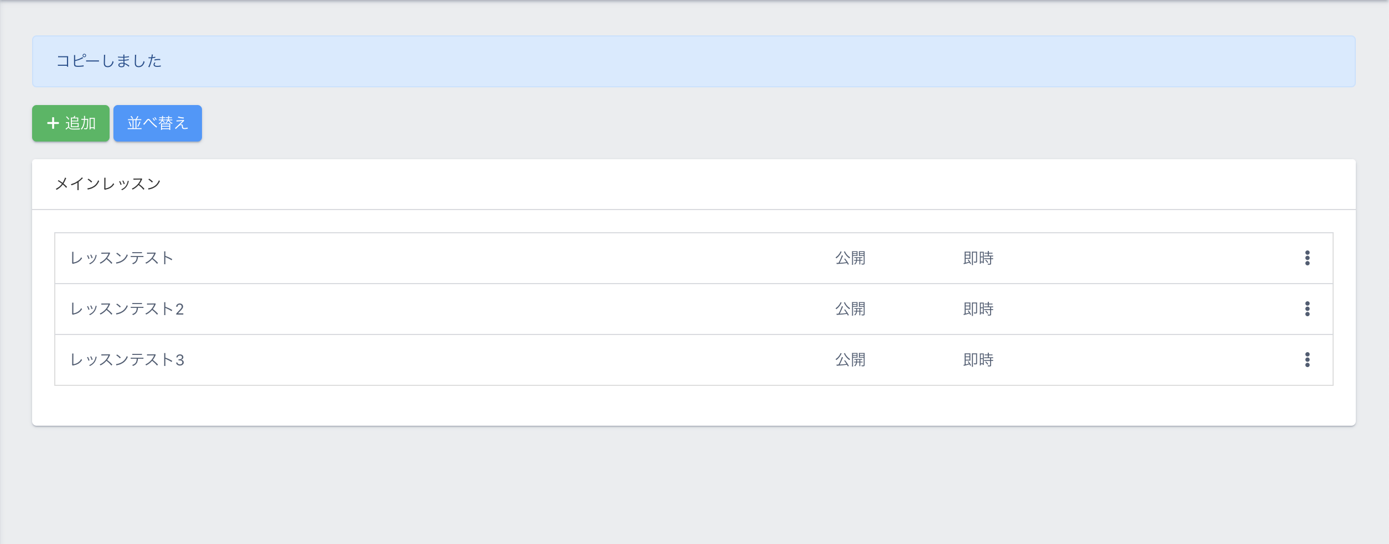The height and width of the screenshot is (544, 1389).
Task: Click the メインレッスン section header
Action: pyautogui.click(x=108, y=184)
